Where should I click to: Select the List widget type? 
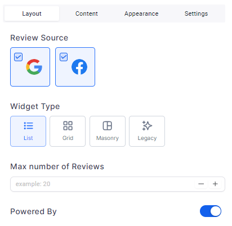[28, 131]
